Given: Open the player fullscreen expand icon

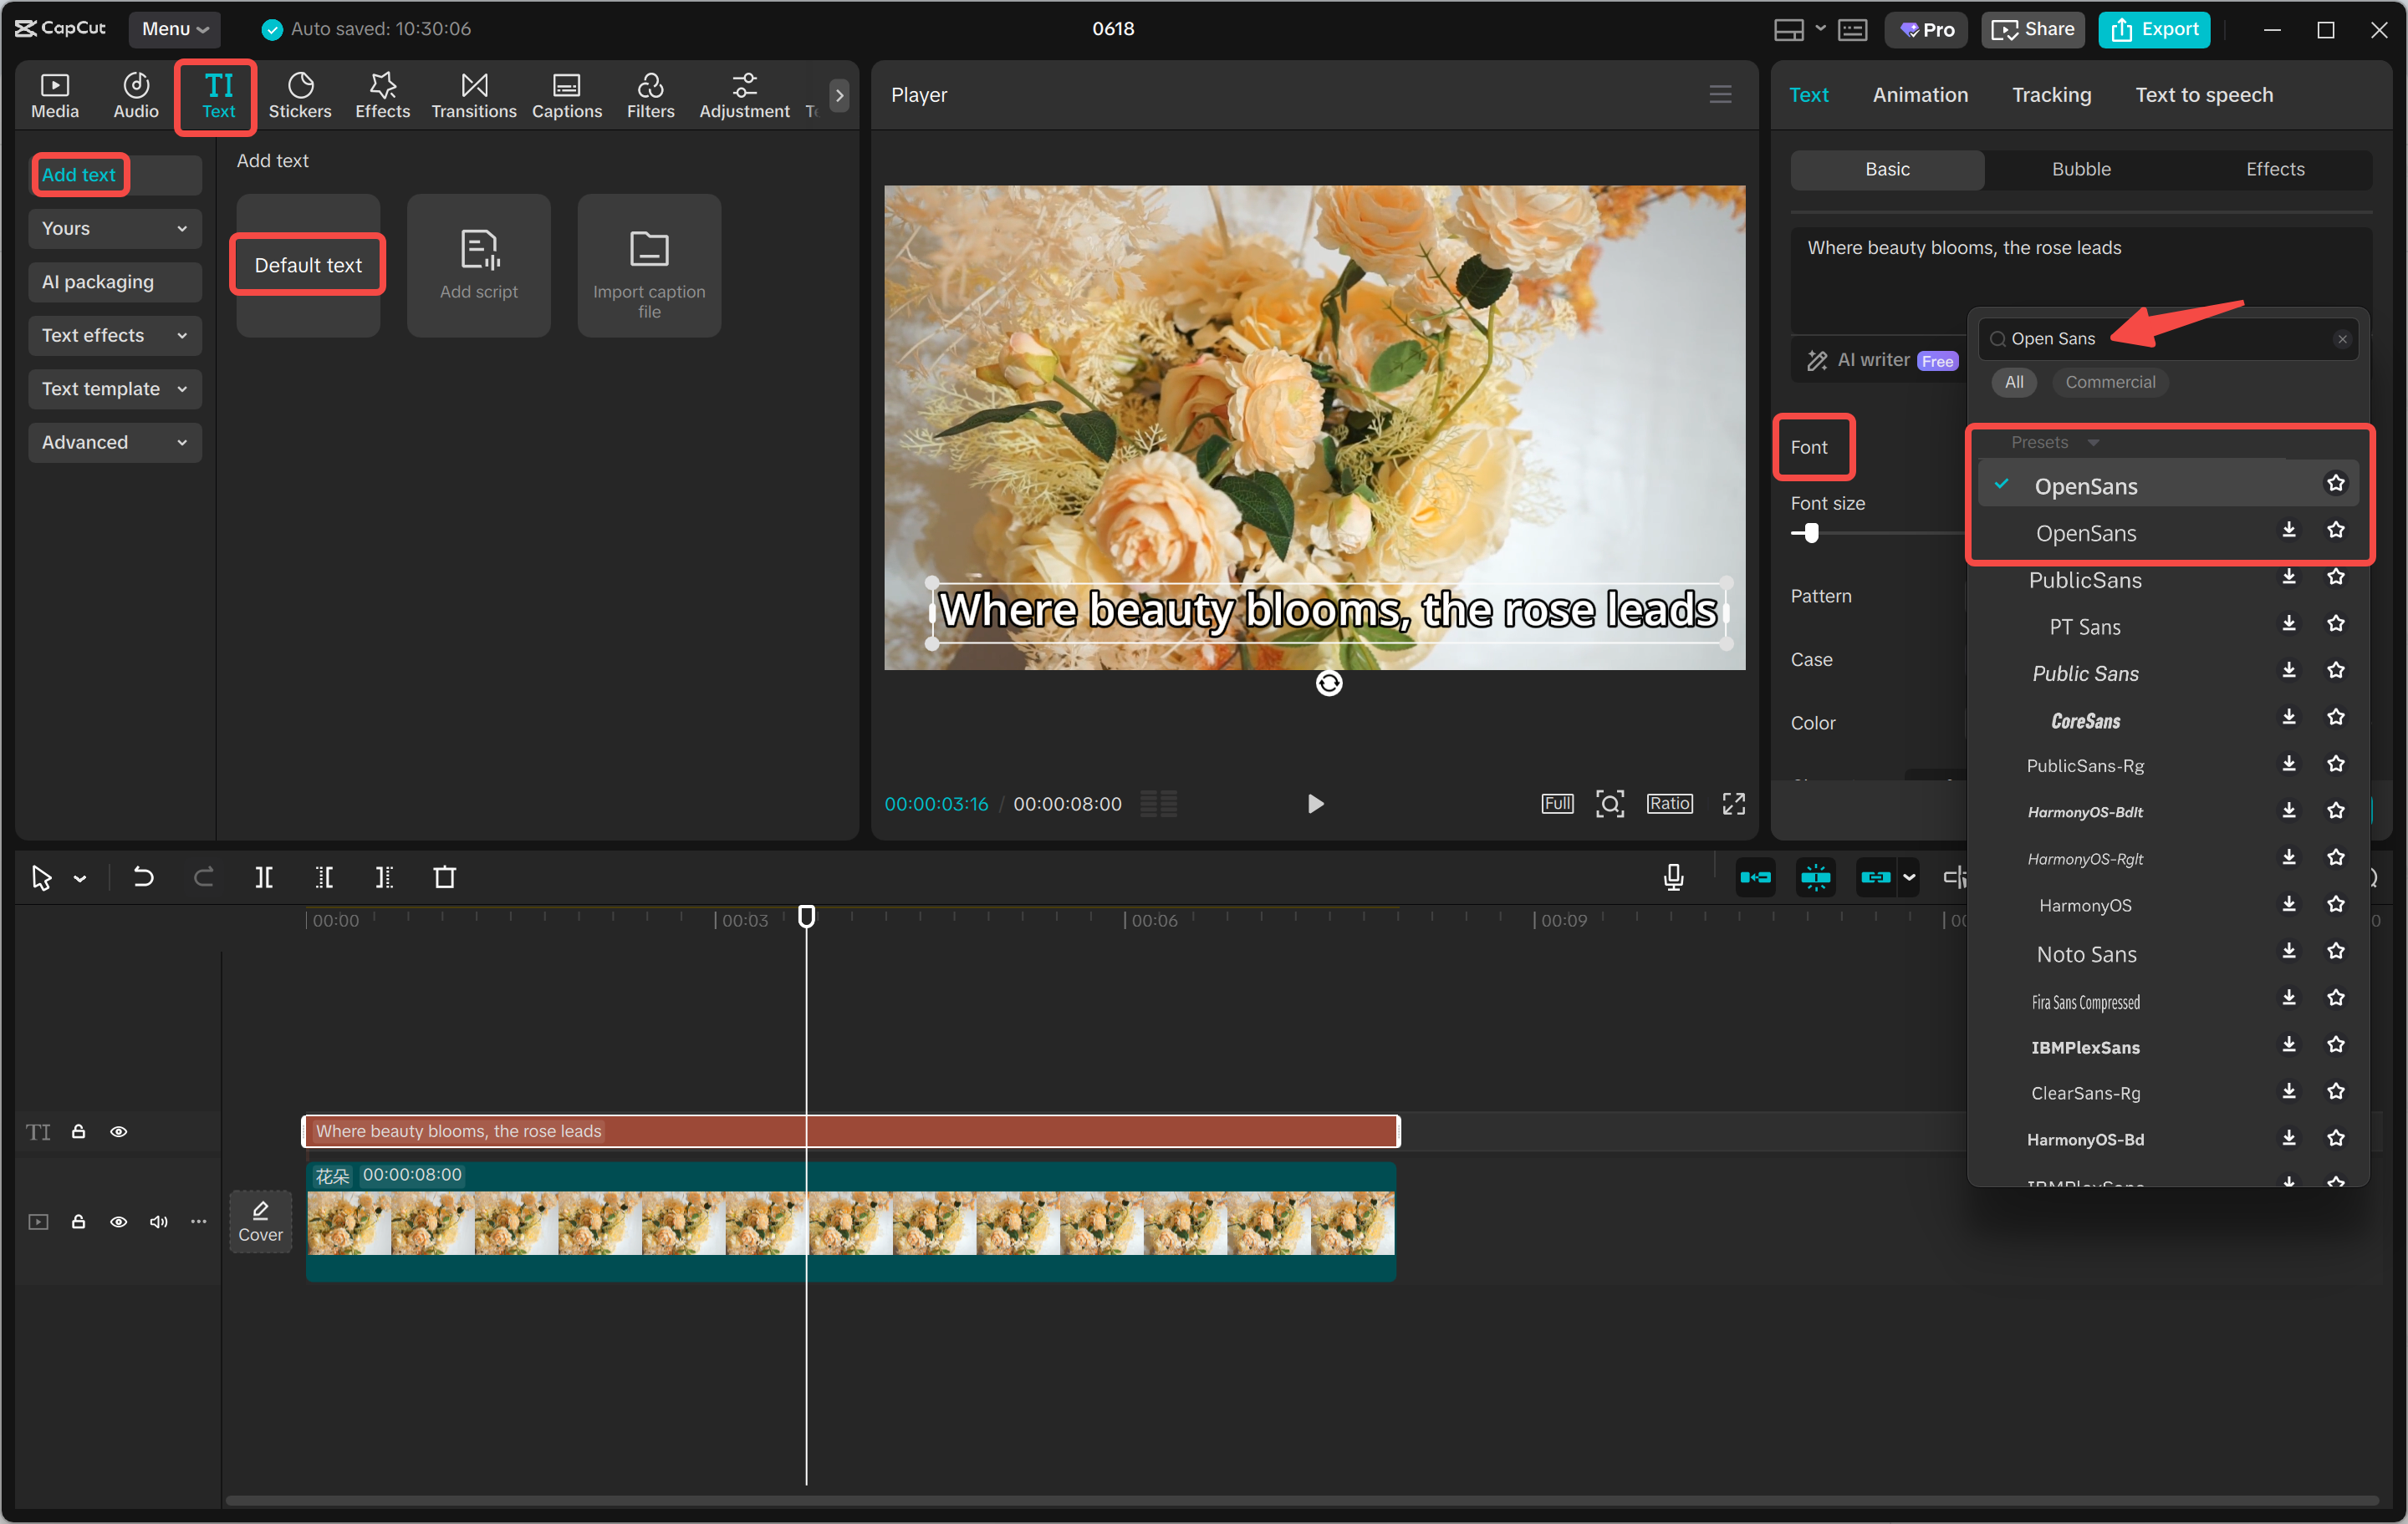Looking at the screenshot, I should point(1733,804).
